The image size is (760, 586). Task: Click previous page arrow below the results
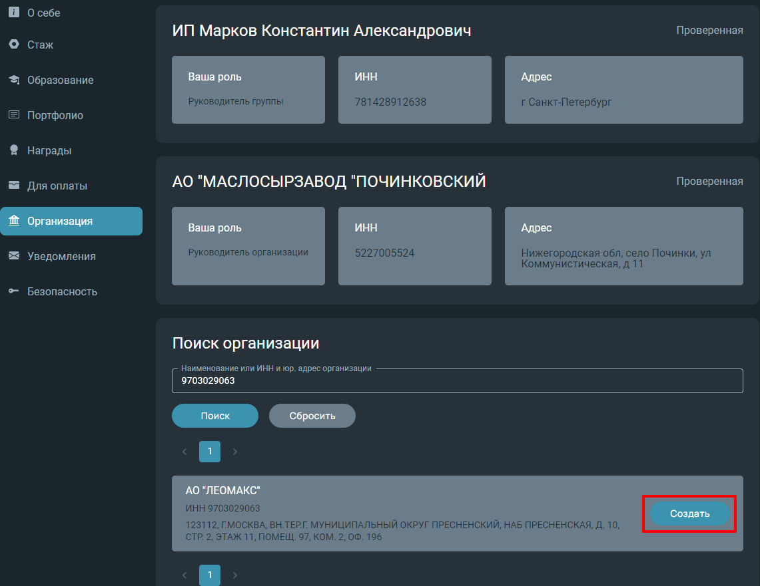click(x=185, y=575)
